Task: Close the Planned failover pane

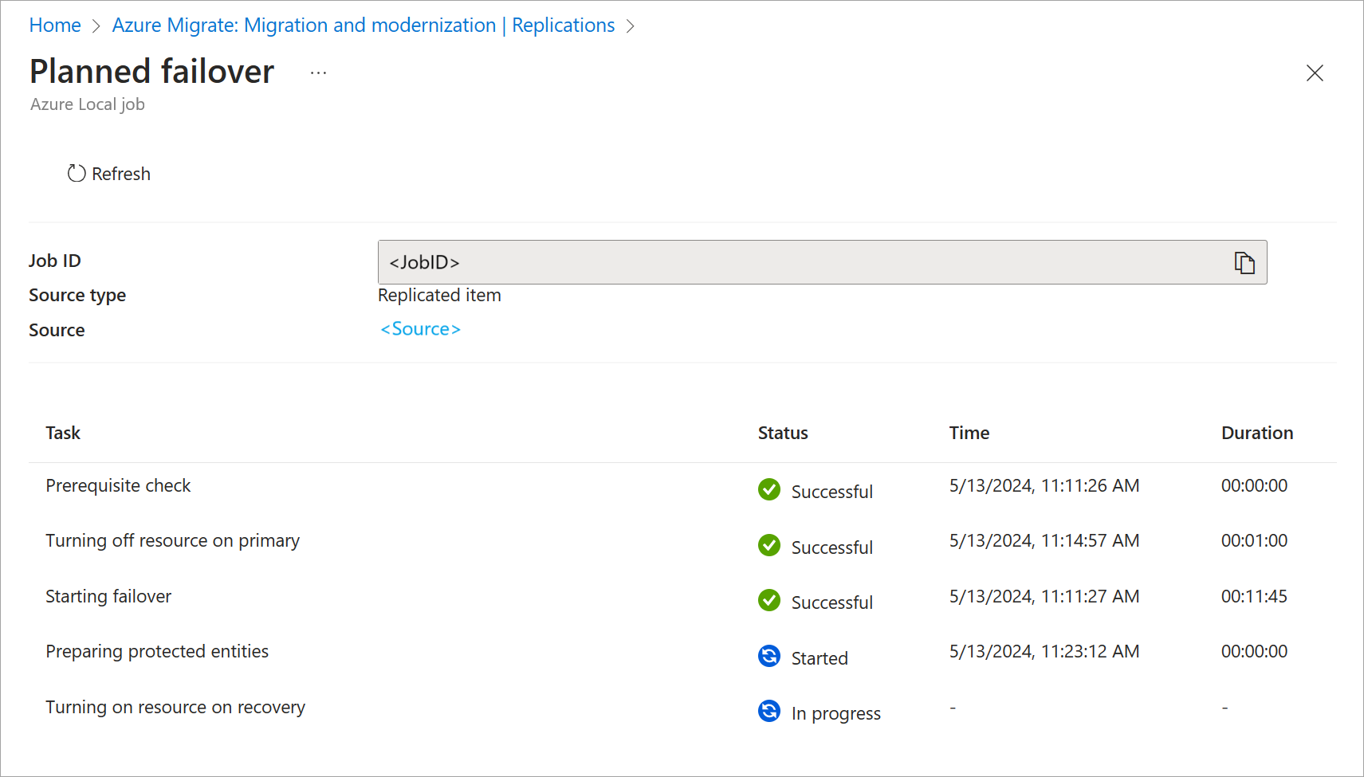Action: [1314, 73]
